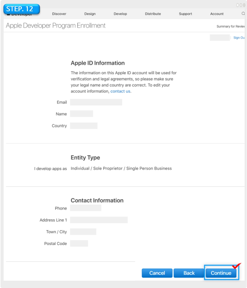Open the Discover menu item
The height and width of the screenshot is (288, 247).
click(x=59, y=14)
